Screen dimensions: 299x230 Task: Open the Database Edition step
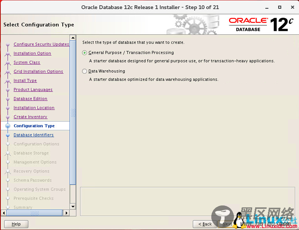click(30, 99)
